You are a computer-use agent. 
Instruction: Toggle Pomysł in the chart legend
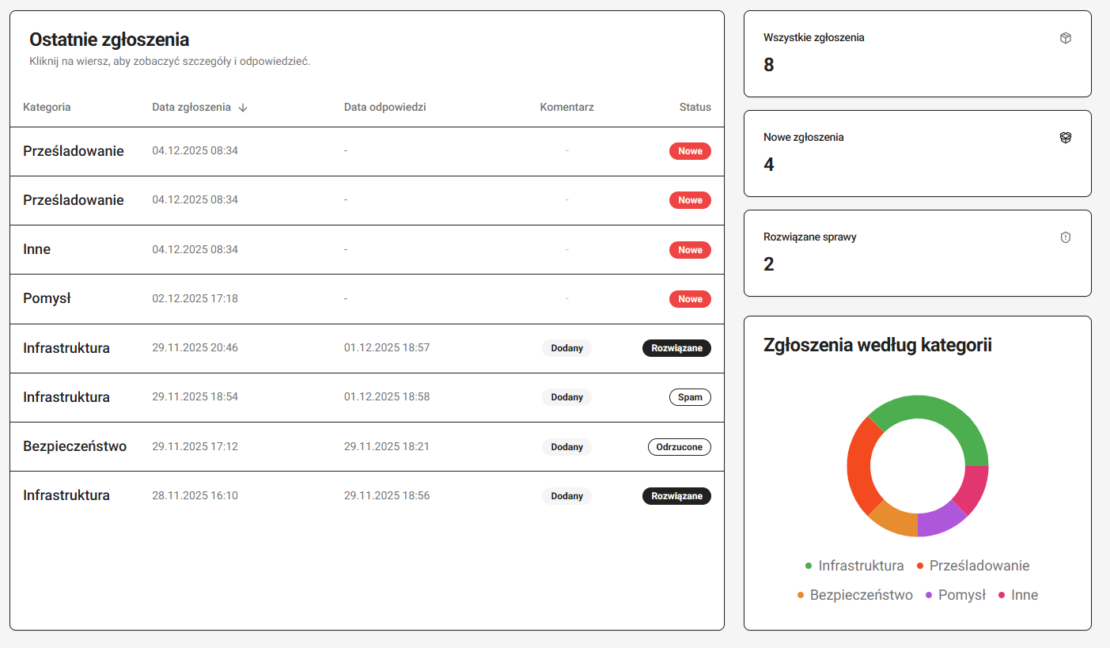pos(956,595)
